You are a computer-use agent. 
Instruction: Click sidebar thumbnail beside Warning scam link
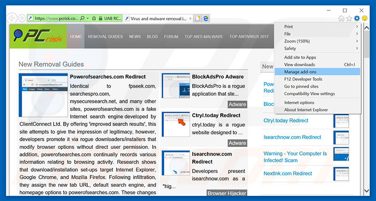pyautogui.click(x=341, y=154)
